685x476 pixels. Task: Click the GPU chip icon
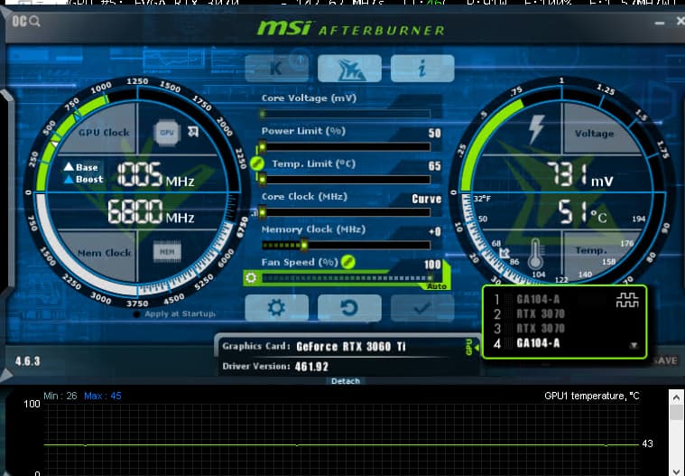pos(167,132)
